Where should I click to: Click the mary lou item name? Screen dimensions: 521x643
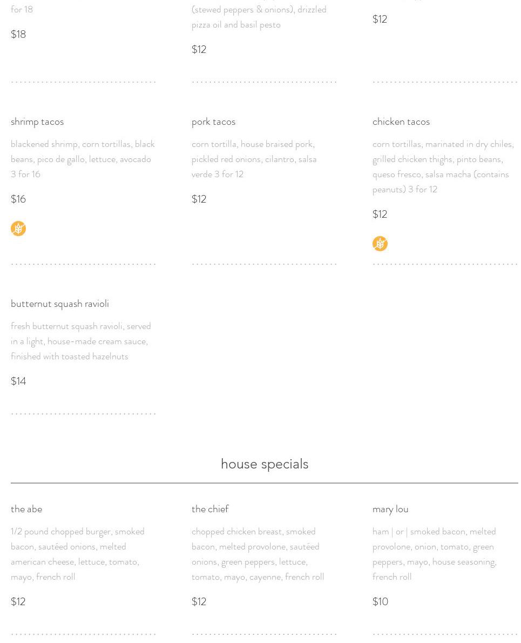click(x=390, y=510)
